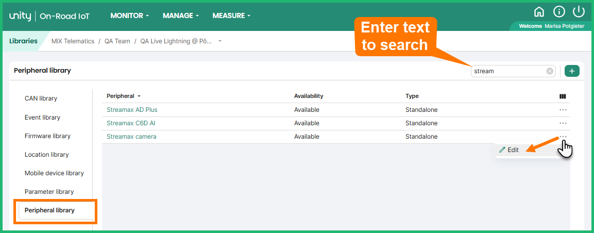Select Event library in sidebar
The image size is (594, 233).
[x=42, y=118]
